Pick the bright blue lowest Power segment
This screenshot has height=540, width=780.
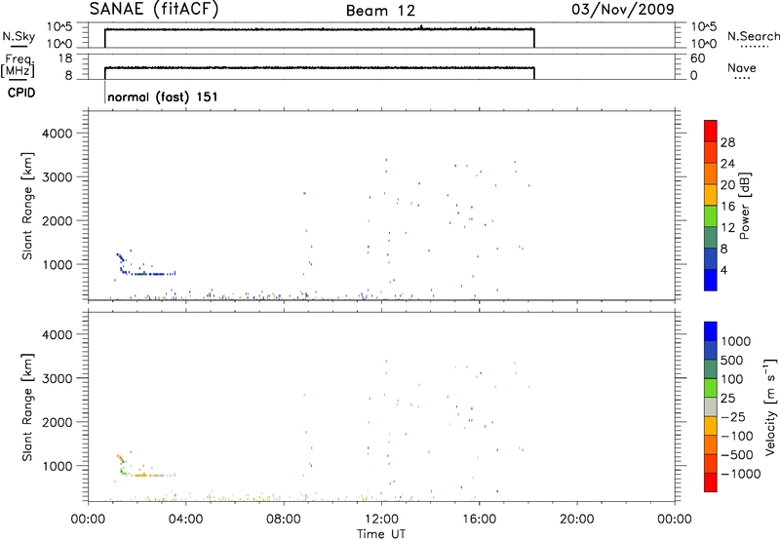(x=711, y=280)
